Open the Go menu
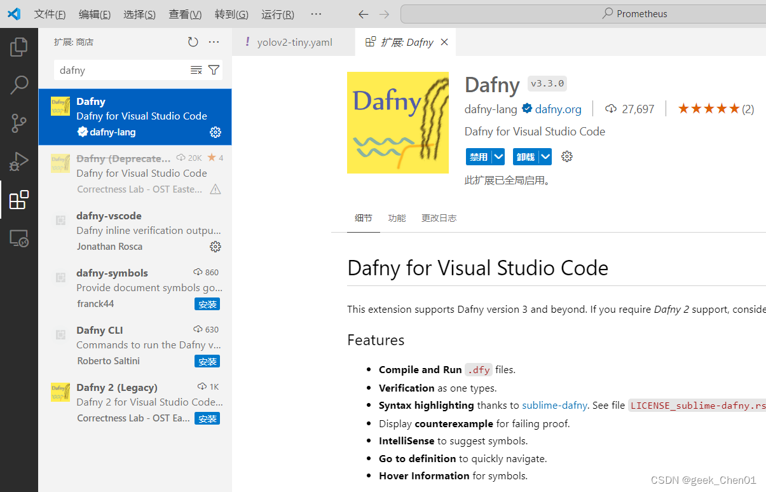The height and width of the screenshot is (492, 766). click(231, 14)
